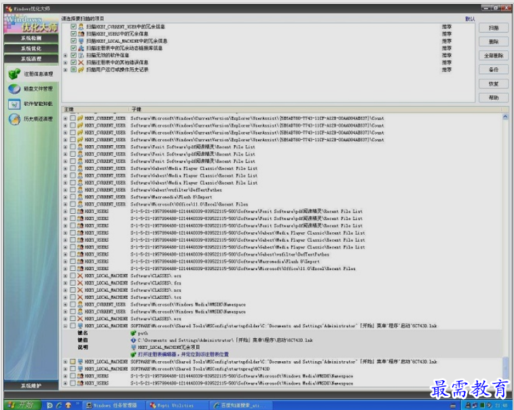
Task: Open Internet Explorer from the quick launch bar
Action: coord(59,405)
